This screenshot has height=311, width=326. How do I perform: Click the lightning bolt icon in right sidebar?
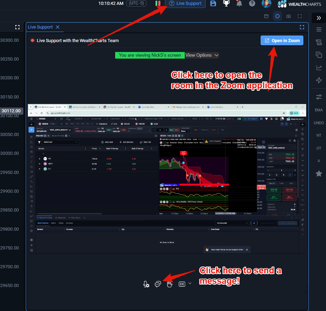click(x=319, y=80)
